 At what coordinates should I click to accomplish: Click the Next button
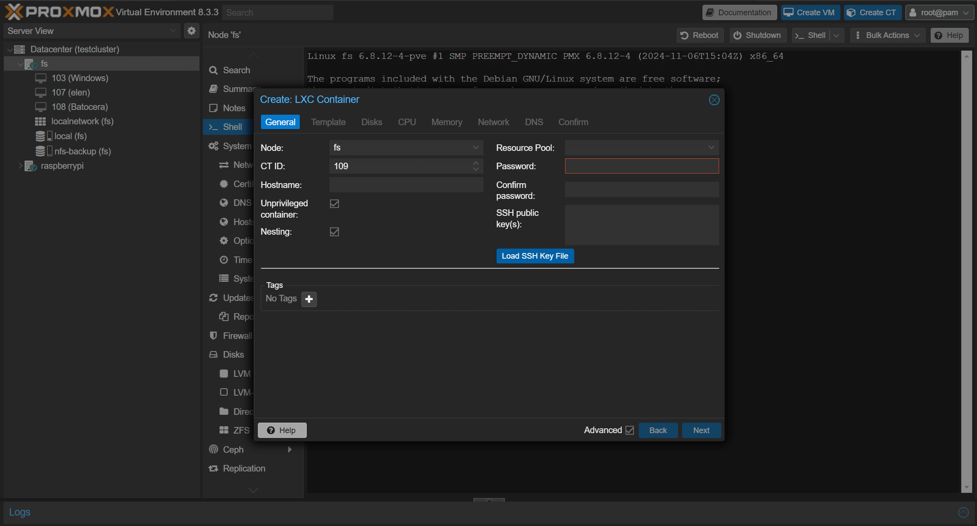click(701, 430)
